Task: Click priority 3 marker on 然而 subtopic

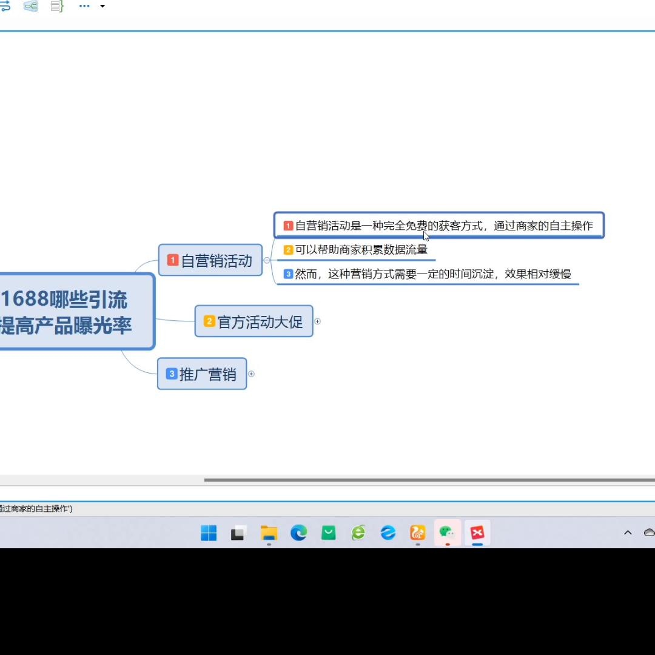Action: [288, 274]
